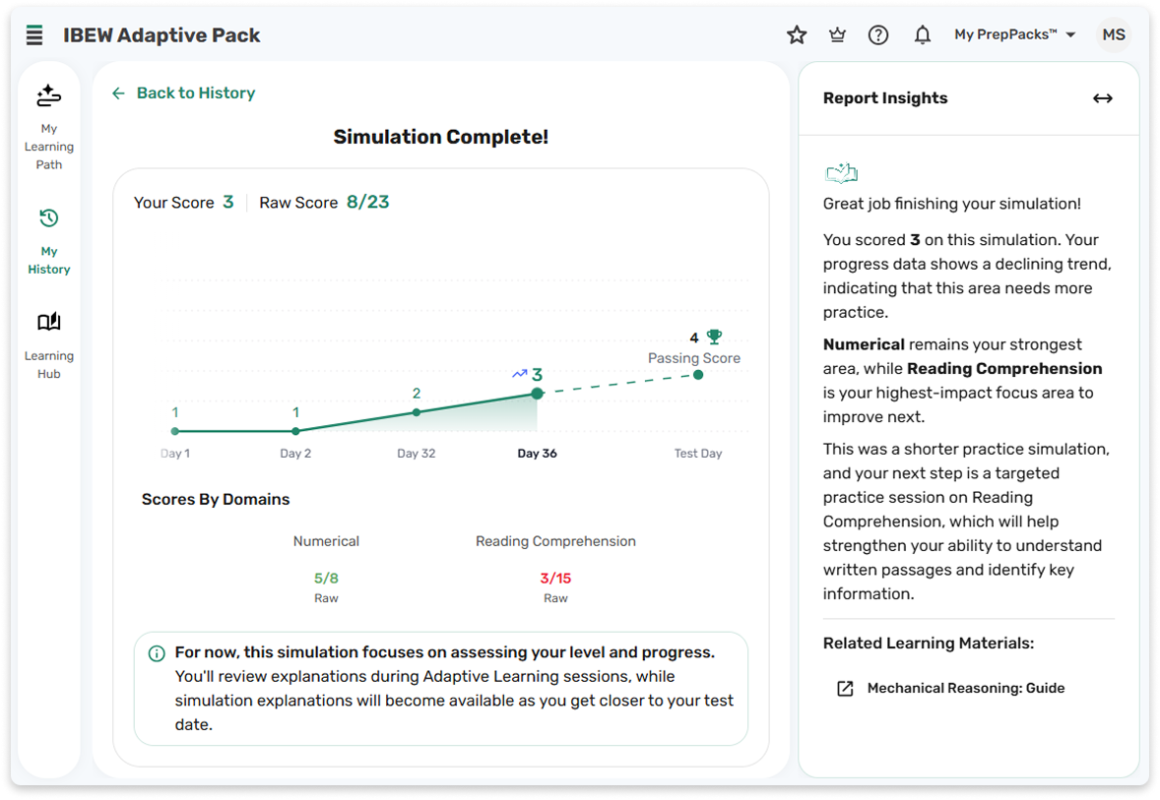Click the Day 32 axis label

click(x=417, y=454)
